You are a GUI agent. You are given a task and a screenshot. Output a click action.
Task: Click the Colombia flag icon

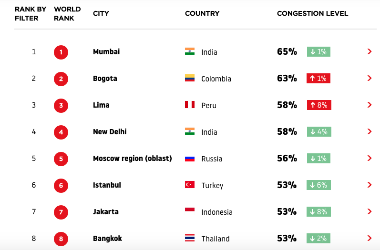189,78
